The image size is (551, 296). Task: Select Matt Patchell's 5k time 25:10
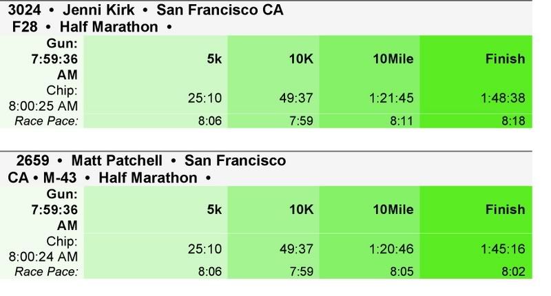point(205,249)
